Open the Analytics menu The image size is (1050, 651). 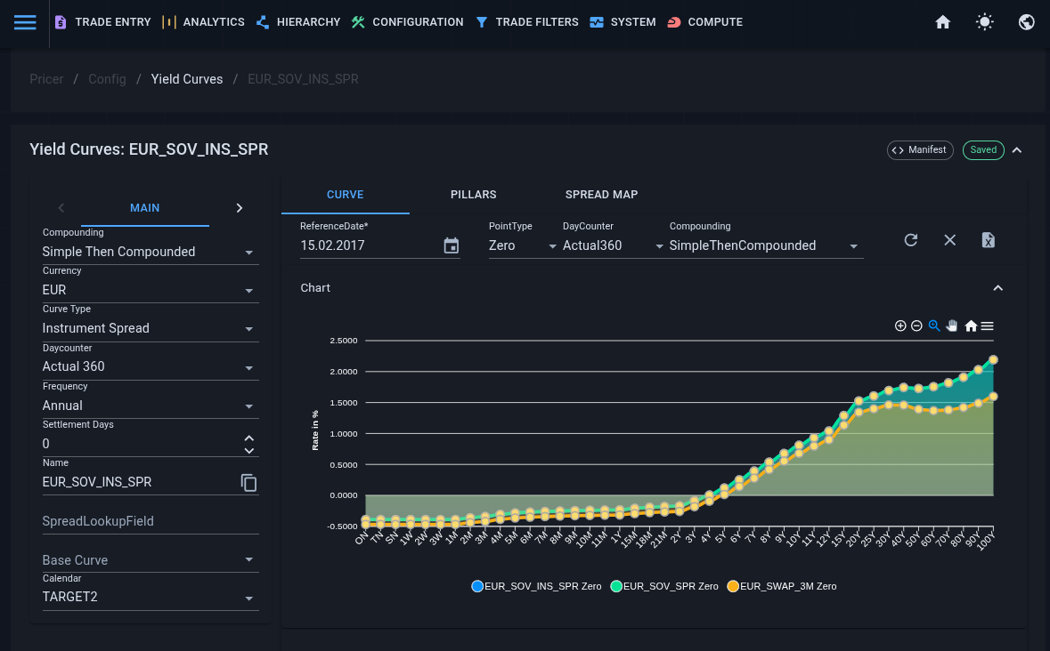[203, 22]
